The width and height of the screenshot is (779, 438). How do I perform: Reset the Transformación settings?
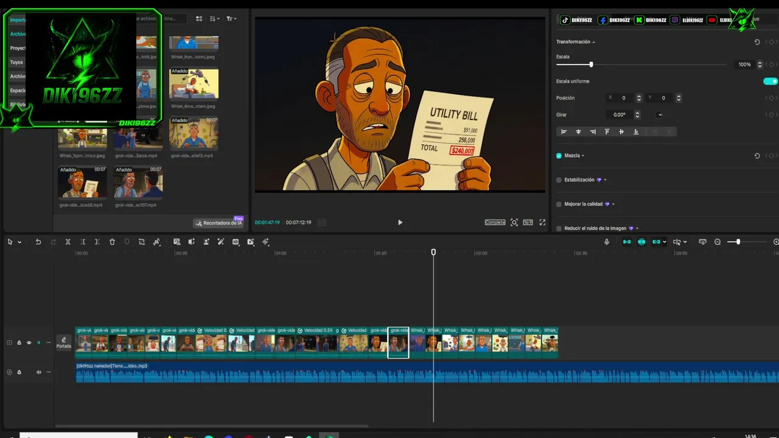pos(757,42)
